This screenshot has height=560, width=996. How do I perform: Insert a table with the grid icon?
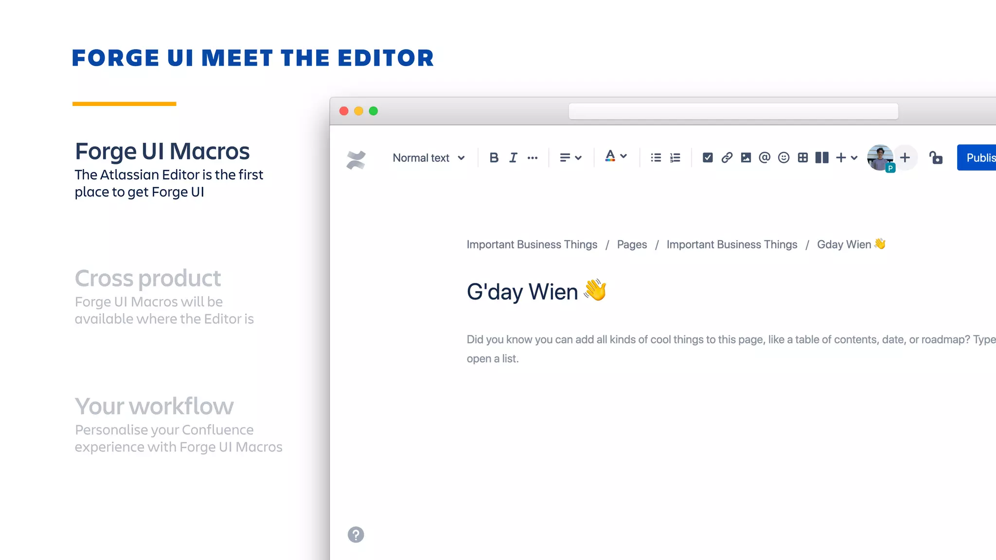pos(803,157)
